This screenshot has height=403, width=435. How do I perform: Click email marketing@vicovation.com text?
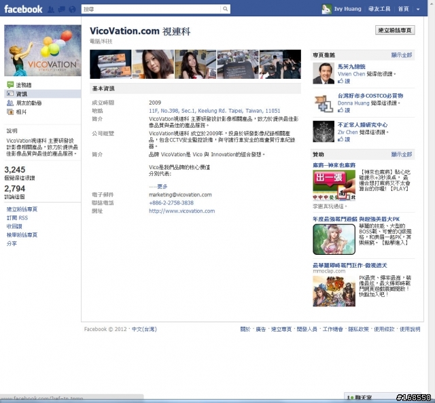tap(180, 195)
